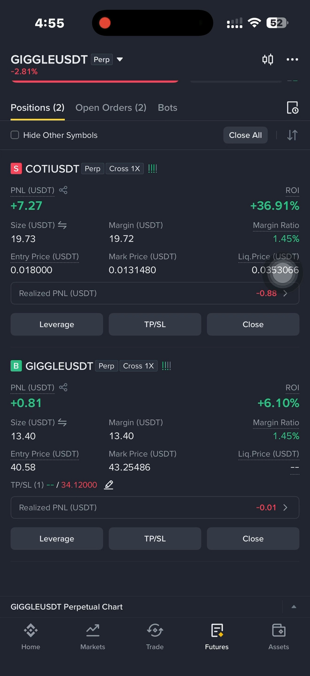Open TP/SL for the COTIUSDT position
Image resolution: width=310 pixels, height=676 pixels.
click(155, 324)
